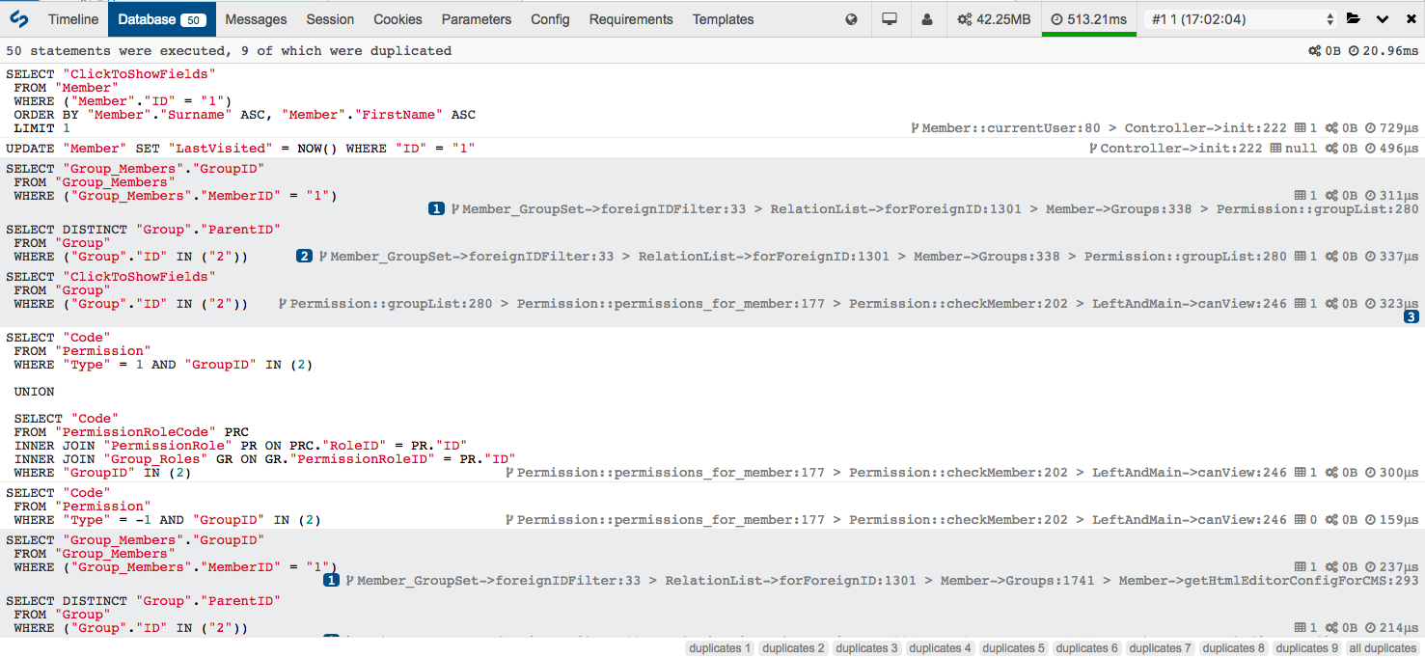Click the 337µs duration on Group ParentID query
The height and width of the screenshot is (658, 1425).
[1391, 257]
